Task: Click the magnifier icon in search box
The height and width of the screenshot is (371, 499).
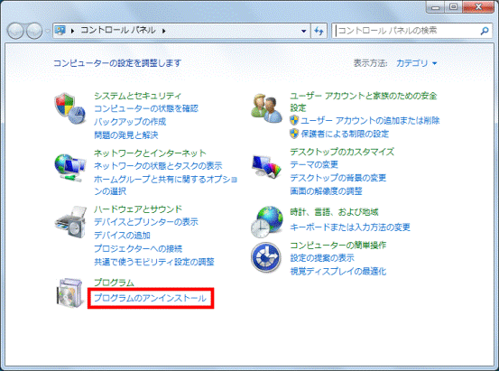Action: pyautogui.click(x=485, y=31)
